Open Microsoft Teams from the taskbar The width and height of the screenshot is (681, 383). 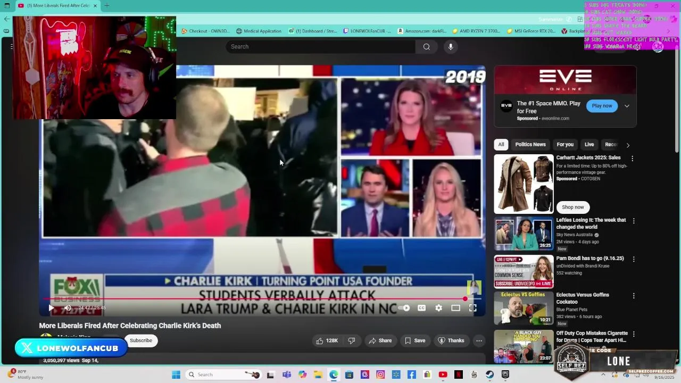coord(287,374)
